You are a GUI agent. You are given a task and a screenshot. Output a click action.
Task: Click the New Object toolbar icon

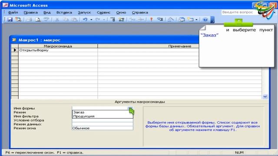point(191,19)
